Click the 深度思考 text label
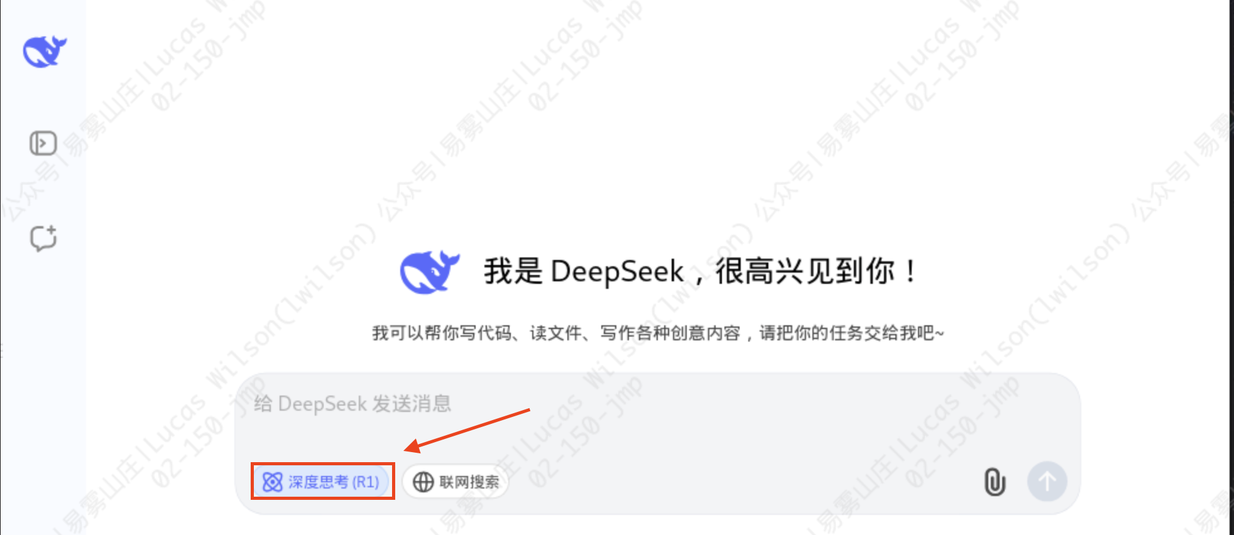 coord(319,482)
